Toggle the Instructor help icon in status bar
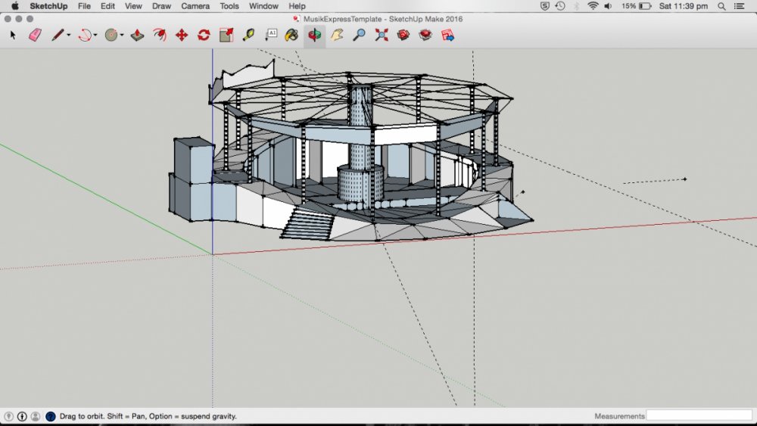 [51, 416]
